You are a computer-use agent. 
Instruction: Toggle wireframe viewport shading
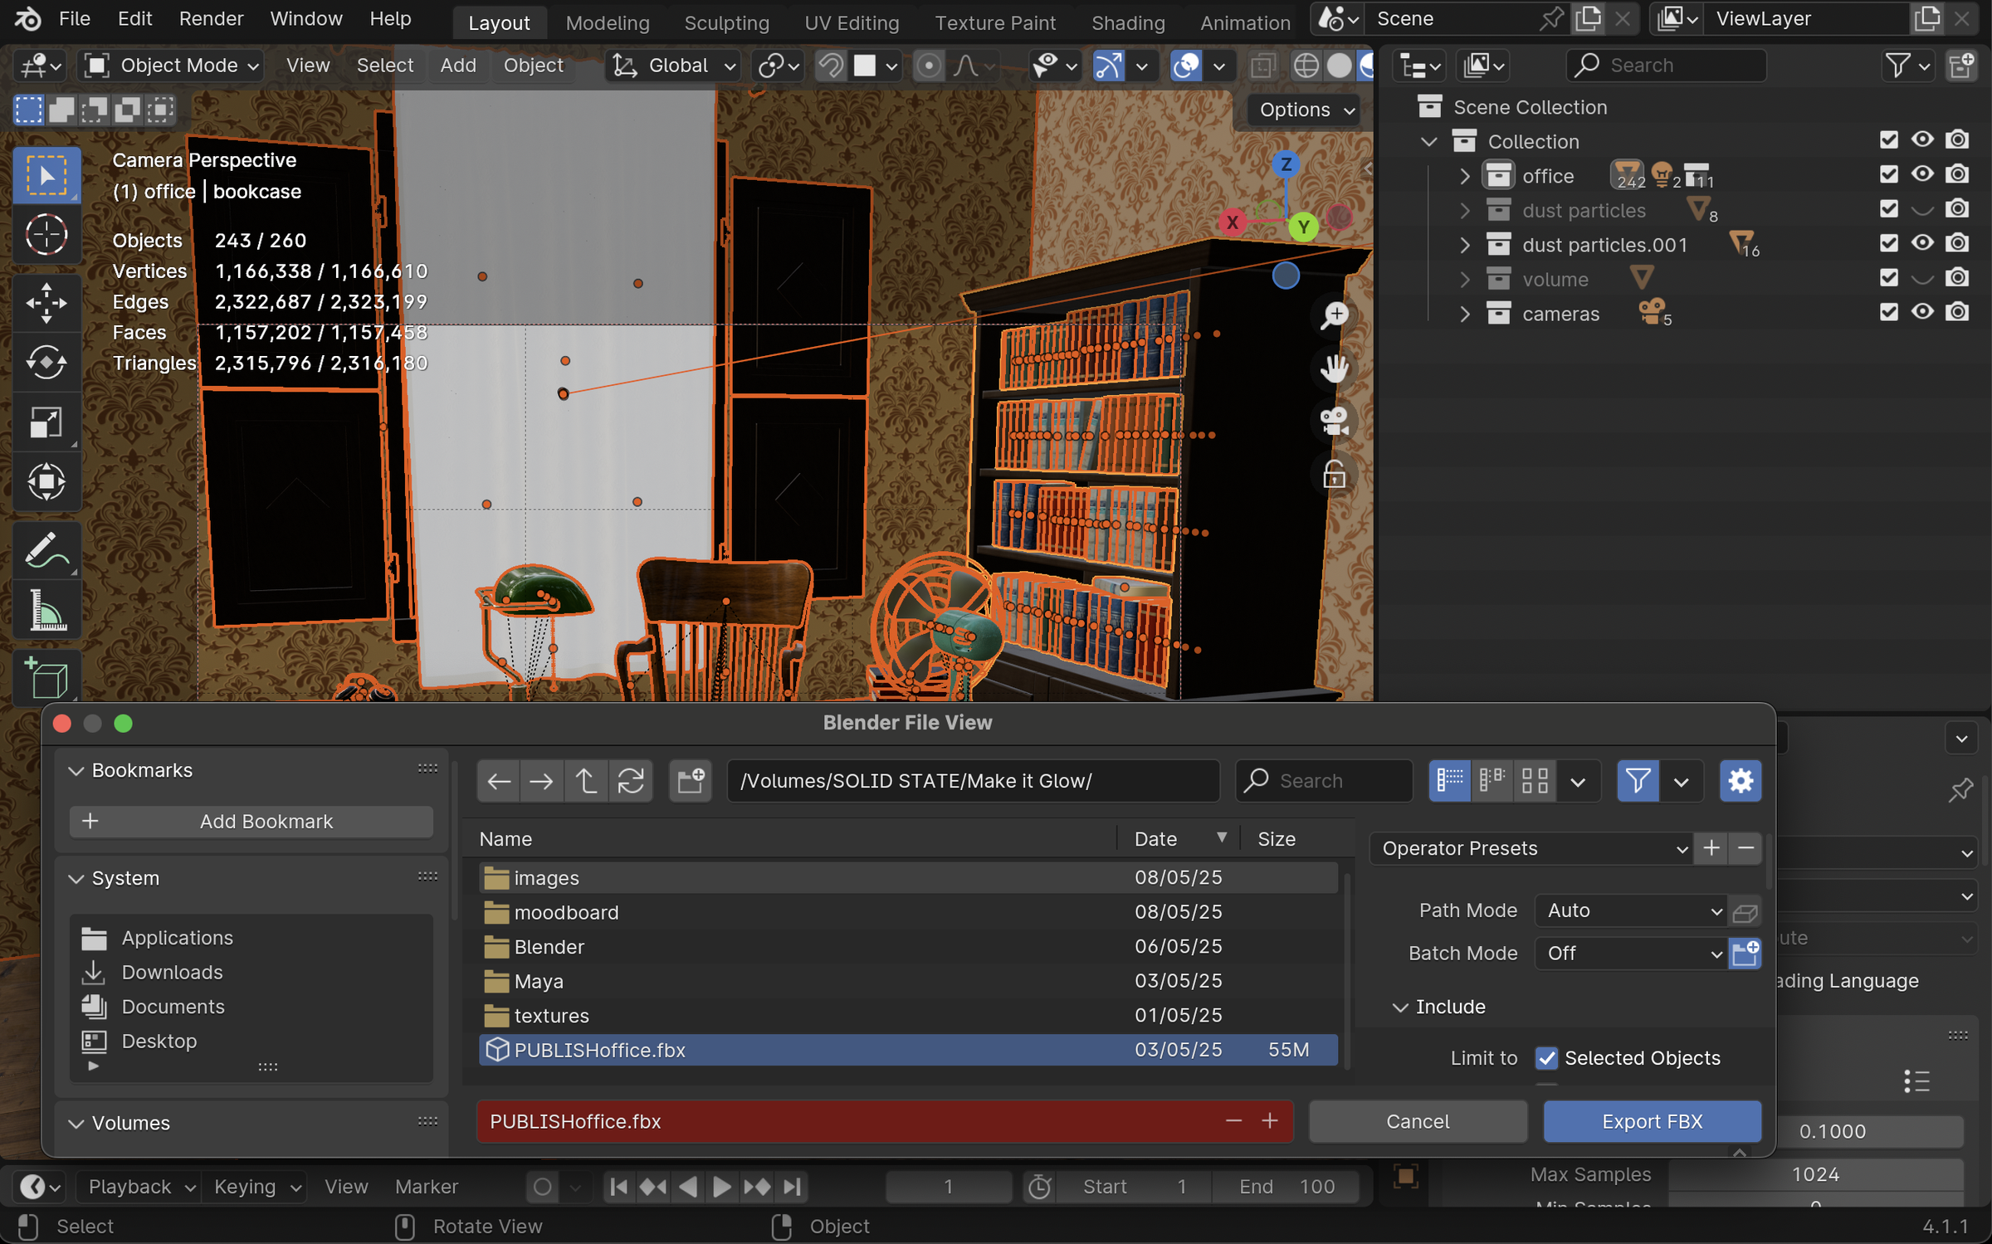tap(1306, 66)
